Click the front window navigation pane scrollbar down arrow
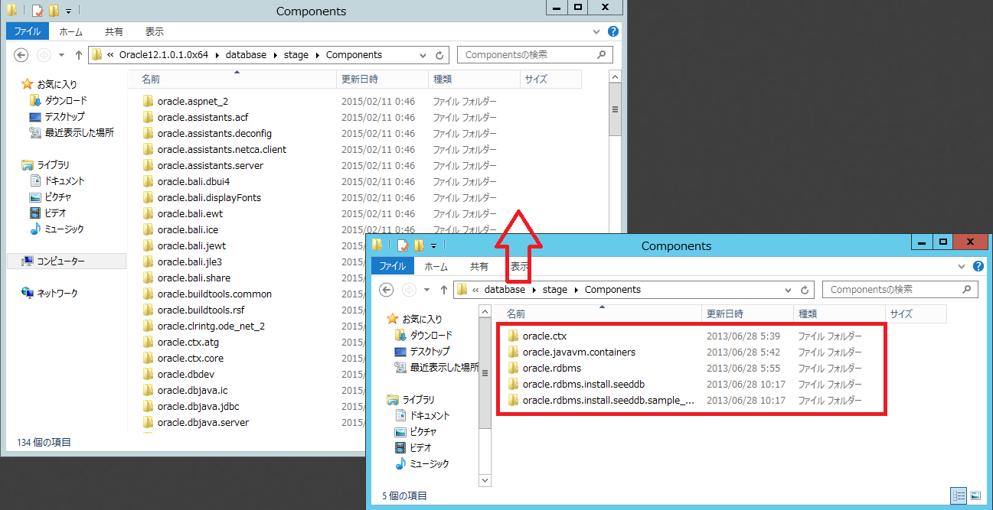 point(484,479)
